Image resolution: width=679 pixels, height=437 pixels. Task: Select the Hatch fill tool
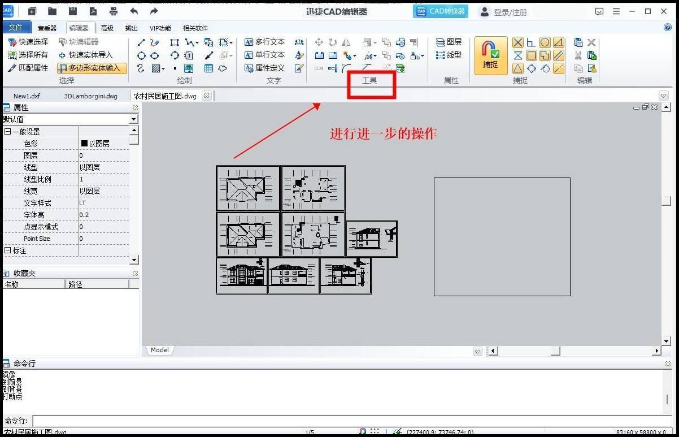coord(155,68)
